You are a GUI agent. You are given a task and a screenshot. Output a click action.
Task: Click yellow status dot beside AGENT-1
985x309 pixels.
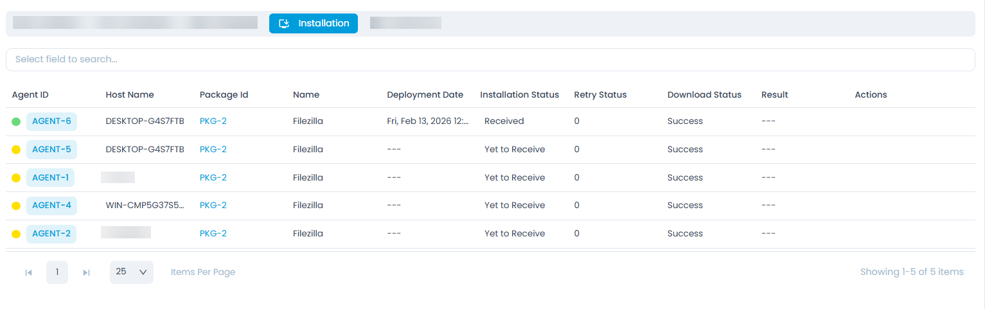point(16,178)
